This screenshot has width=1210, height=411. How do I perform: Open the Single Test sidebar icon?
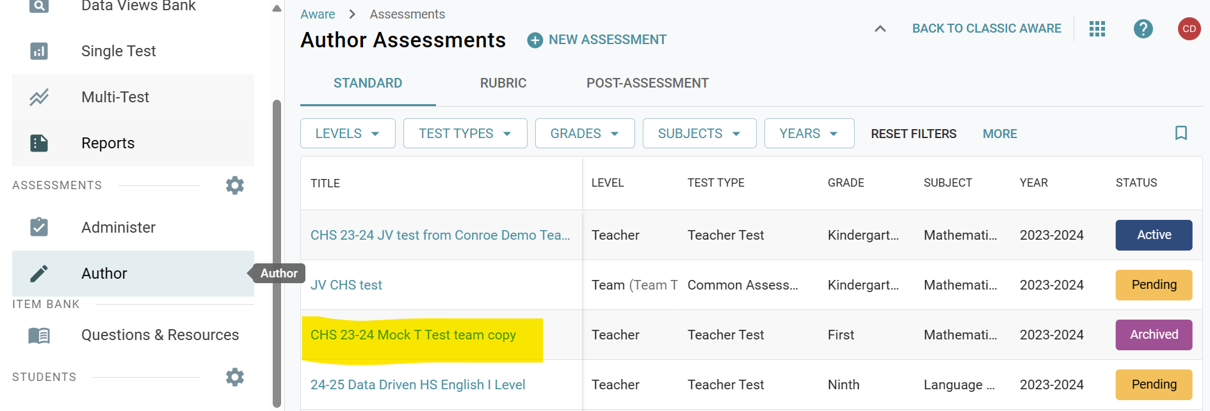(x=39, y=51)
